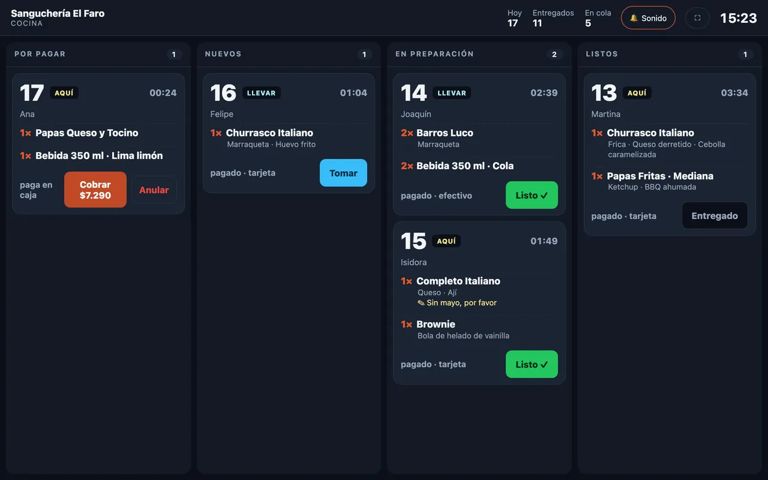Click the Nuevos column count badge
This screenshot has width=768, height=480.
pos(364,55)
